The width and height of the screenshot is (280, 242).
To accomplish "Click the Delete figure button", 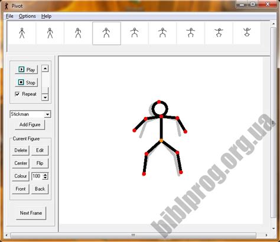I will tap(21, 150).
